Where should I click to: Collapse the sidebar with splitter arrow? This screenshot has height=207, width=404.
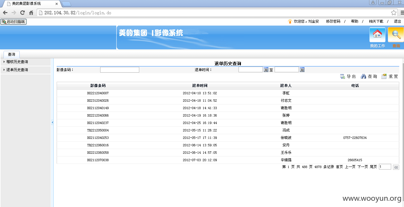pos(52,122)
